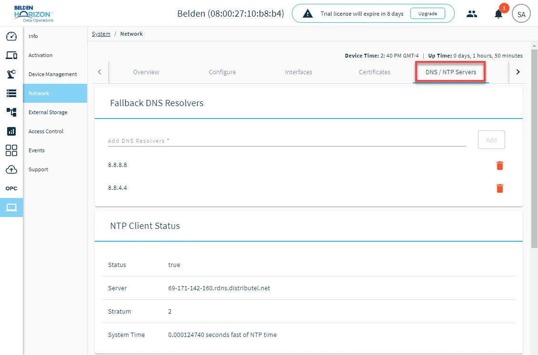Open Events in the system menu

coord(55,150)
